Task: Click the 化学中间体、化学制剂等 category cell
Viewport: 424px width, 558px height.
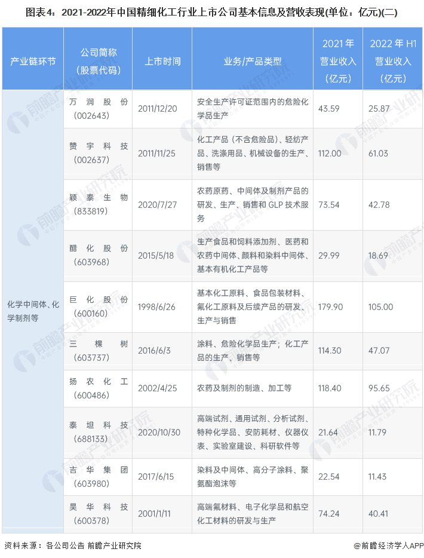Action: pos(33,311)
